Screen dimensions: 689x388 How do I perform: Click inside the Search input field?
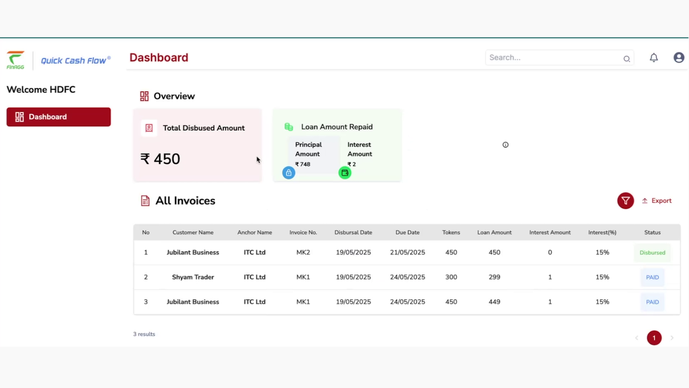(553, 57)
